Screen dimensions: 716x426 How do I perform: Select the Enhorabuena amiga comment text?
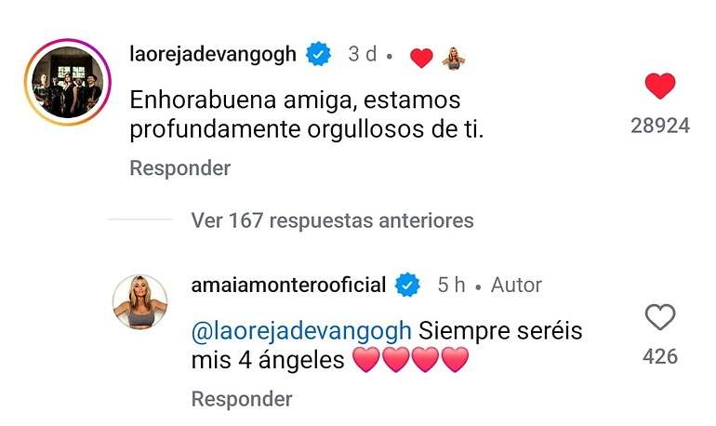point(307,114)
